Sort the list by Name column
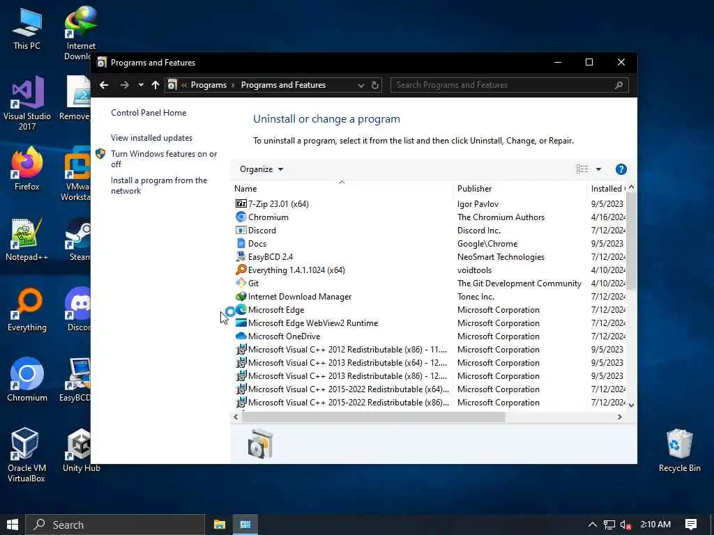Screen dimensions: 714x535 [x=342, y=188]
